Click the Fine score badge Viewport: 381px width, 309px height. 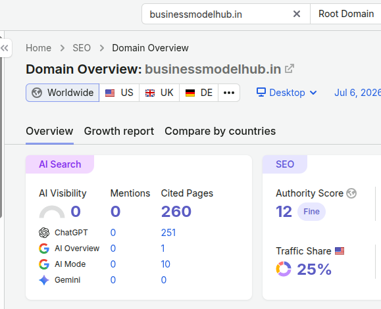[311, 212]
